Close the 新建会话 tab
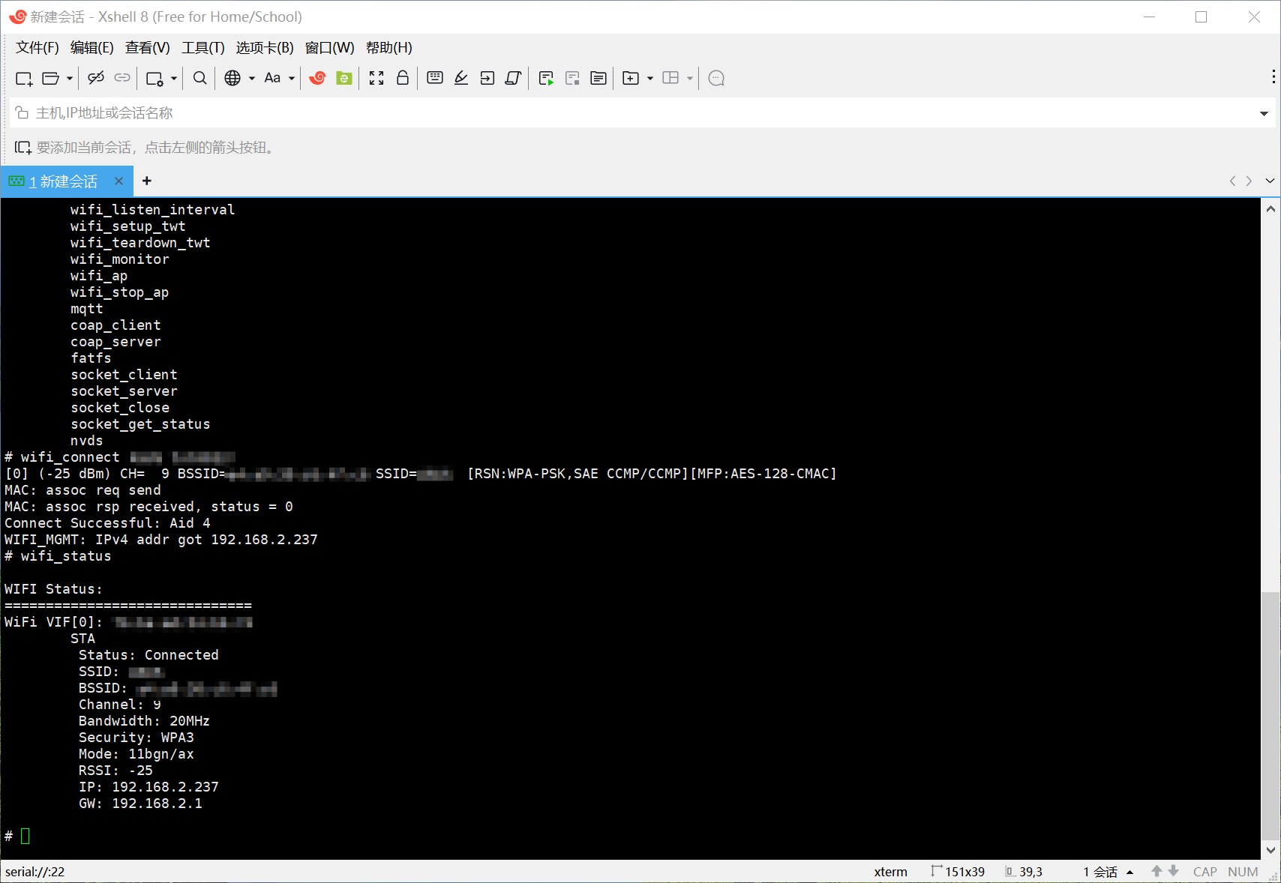Image resolution: width=1281 pixels, height=883 pixels. pyautogui.click(x=118, y=181)
